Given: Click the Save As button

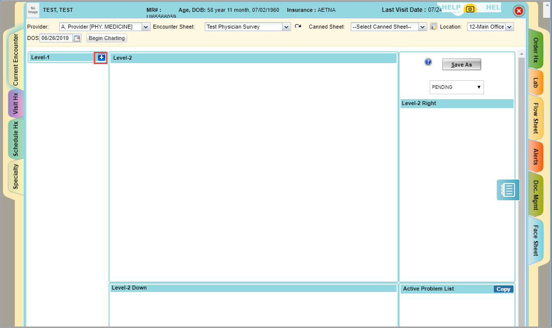Looking at the screenshot, I should click(x=461, y=65).
